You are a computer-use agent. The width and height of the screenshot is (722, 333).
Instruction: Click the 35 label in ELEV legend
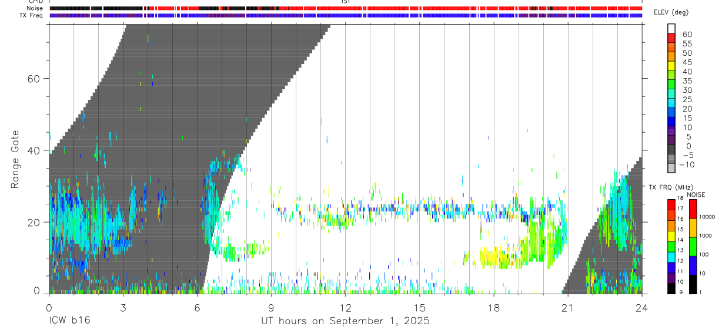(687, 81)
